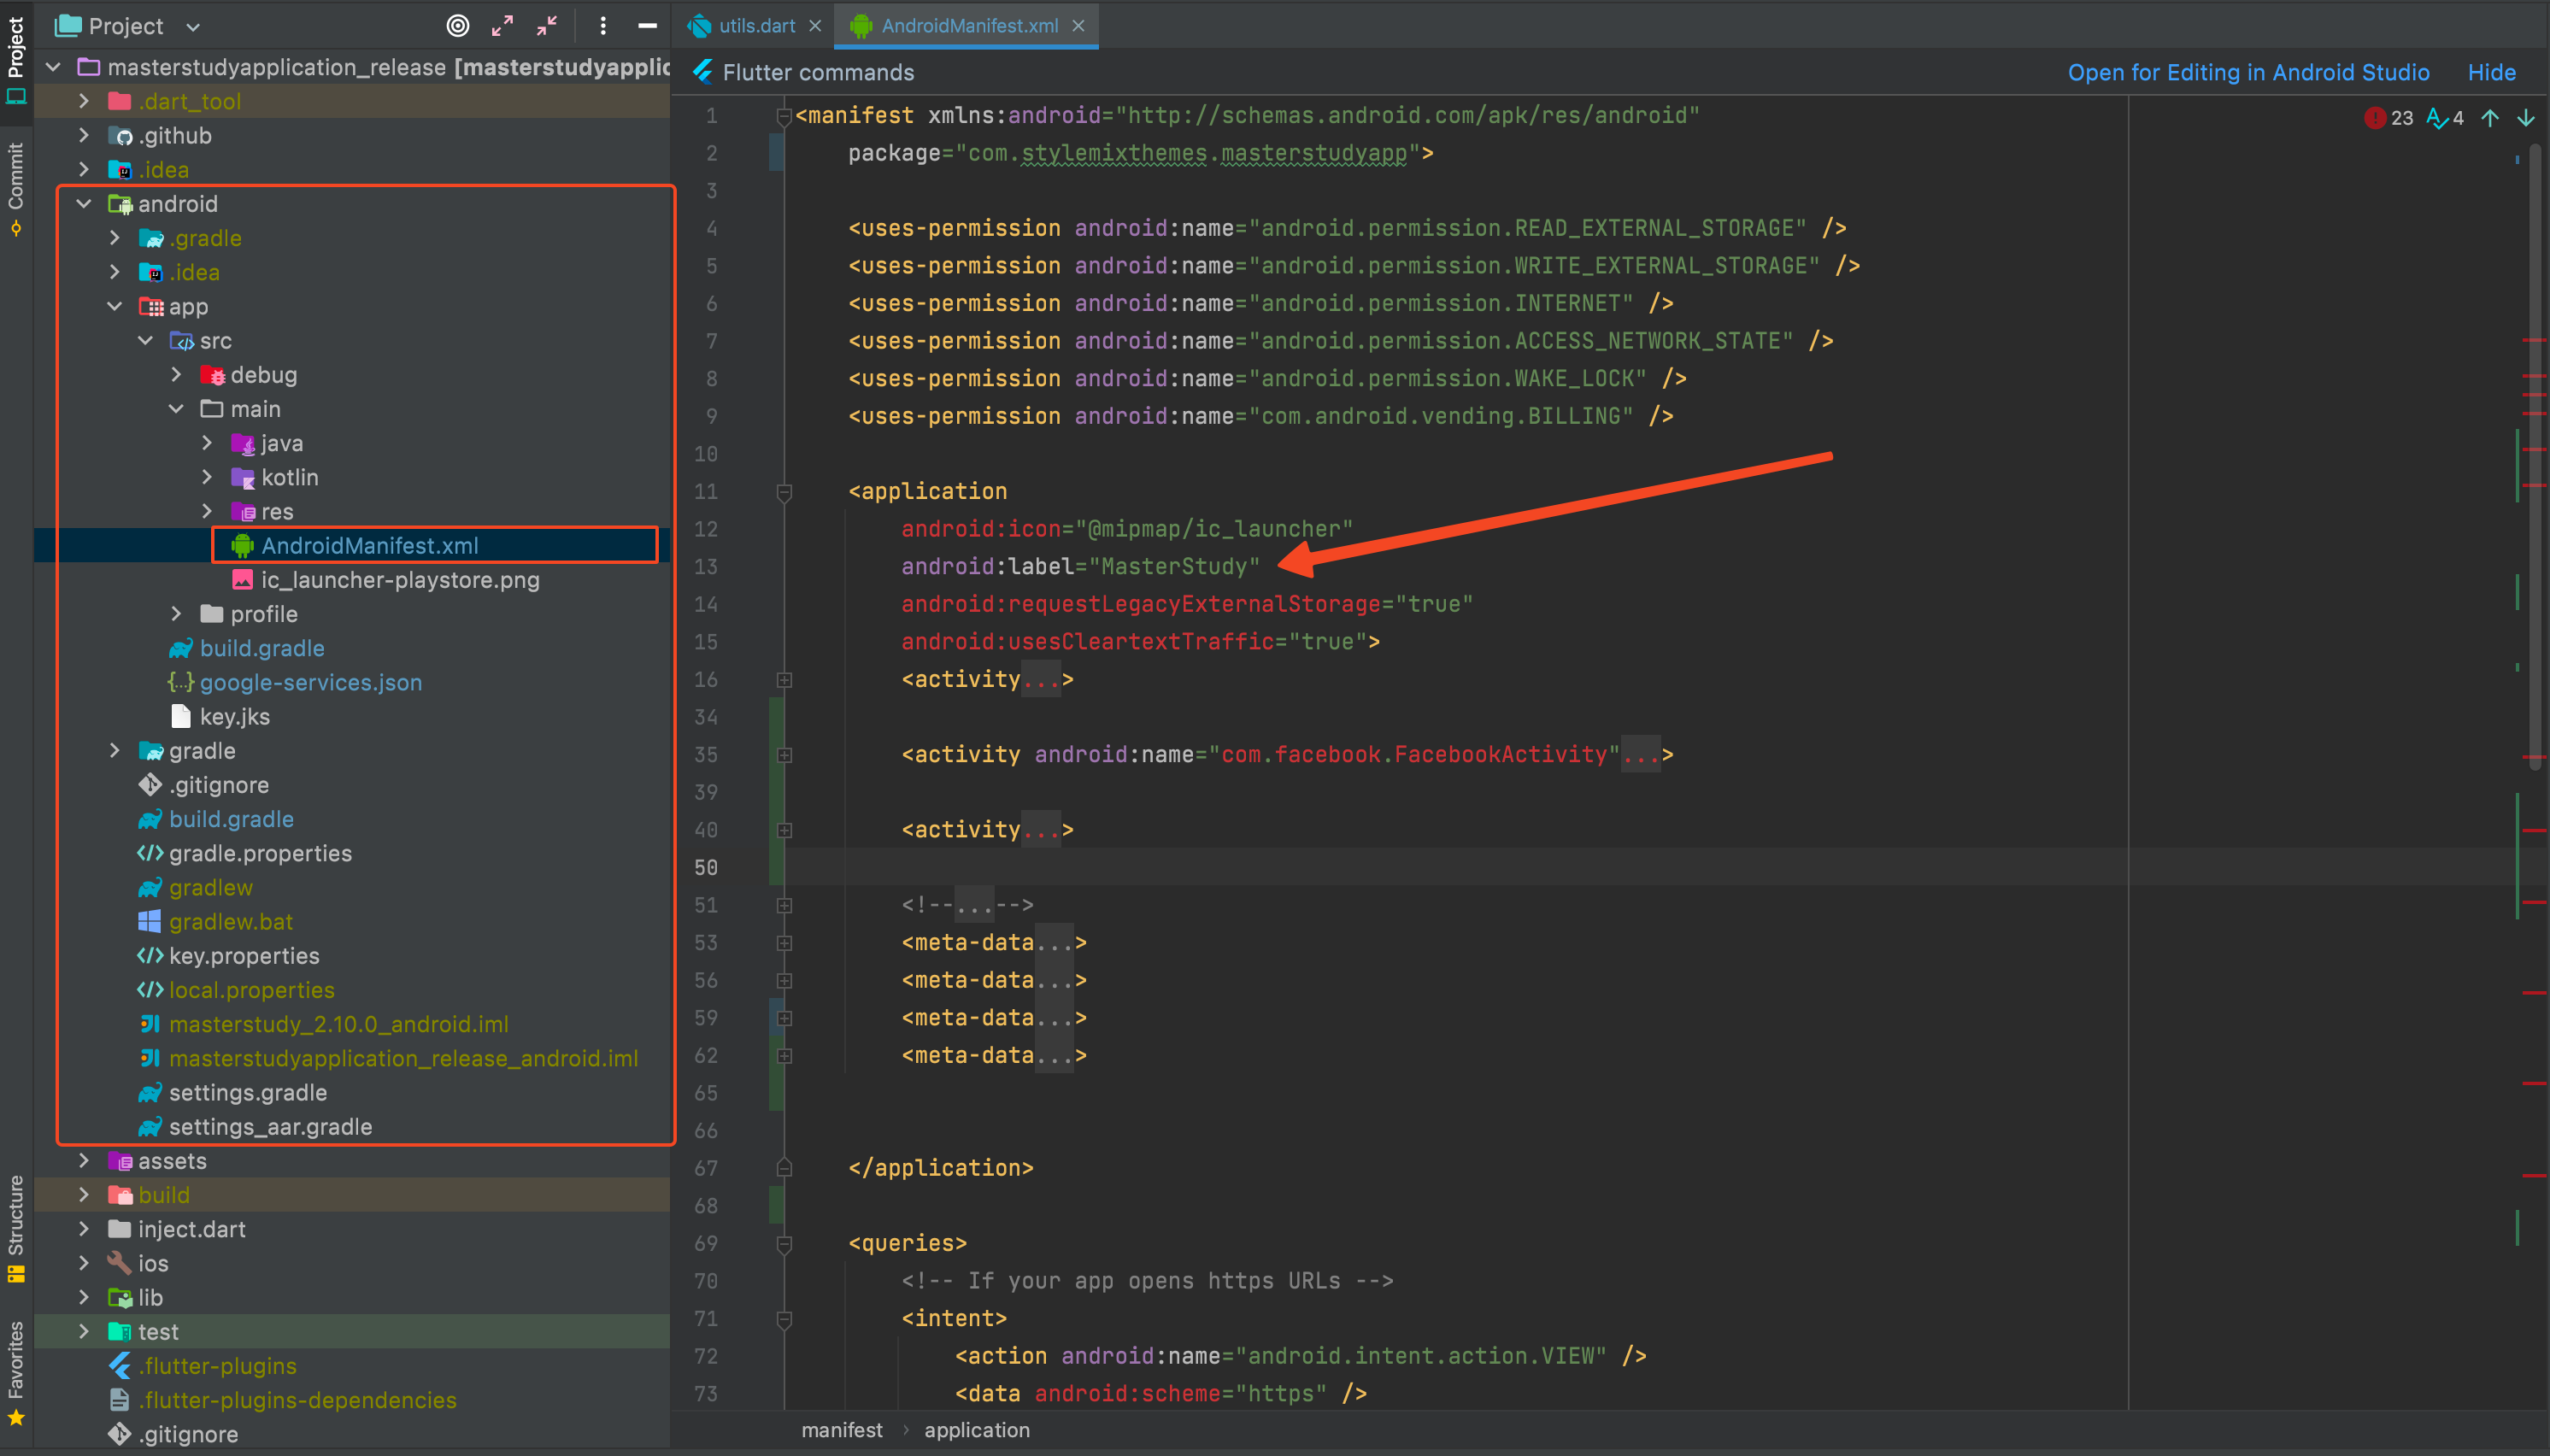The height and width of the screenshot is (1456, 2550).
Task: Click Open for Editing in Android Studio
Action: tap(2248, 72)
